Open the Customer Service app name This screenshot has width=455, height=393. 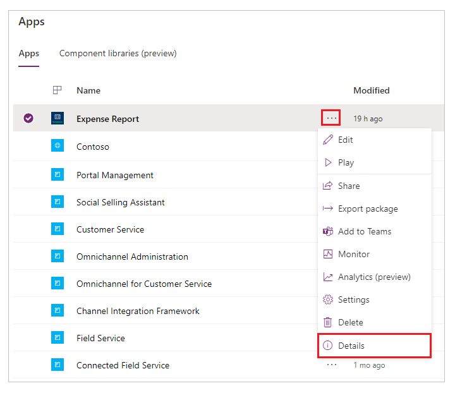(x=110, y=229)
